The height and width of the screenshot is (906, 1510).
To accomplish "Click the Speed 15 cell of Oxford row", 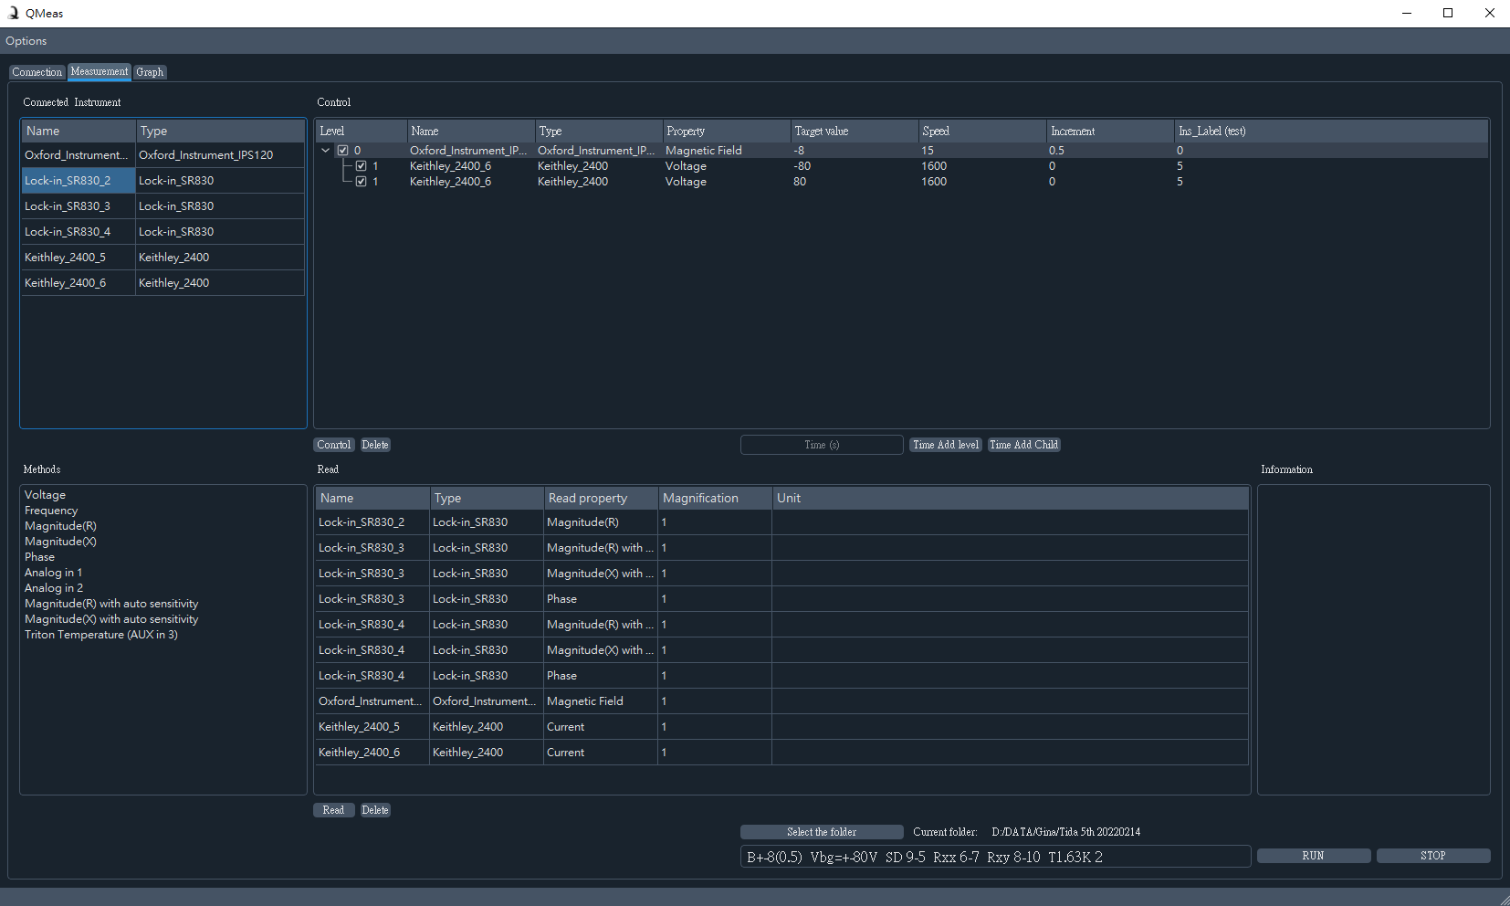I will 981,151.
